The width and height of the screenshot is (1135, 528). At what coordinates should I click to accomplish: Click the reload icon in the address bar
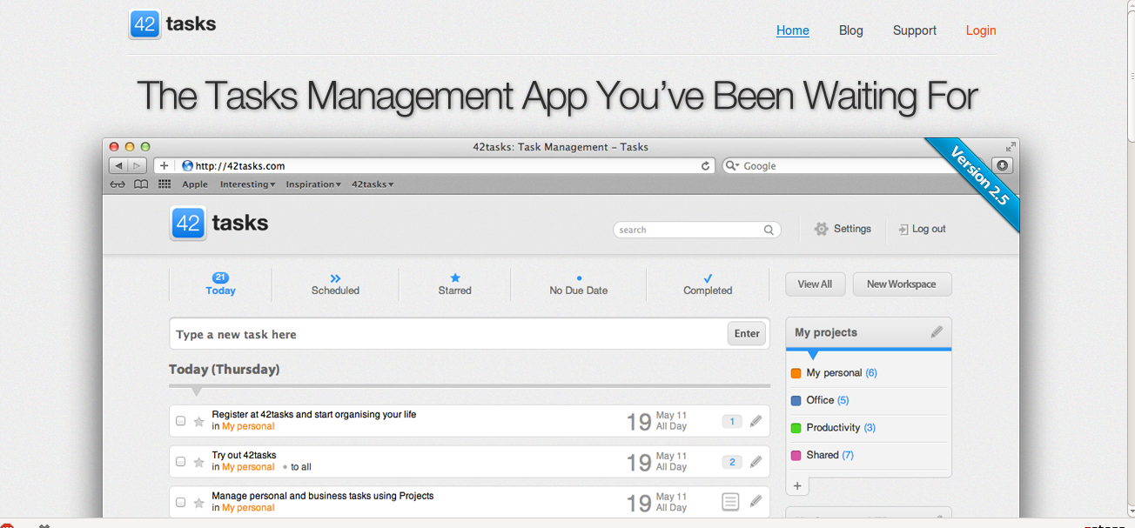(706, 165)
